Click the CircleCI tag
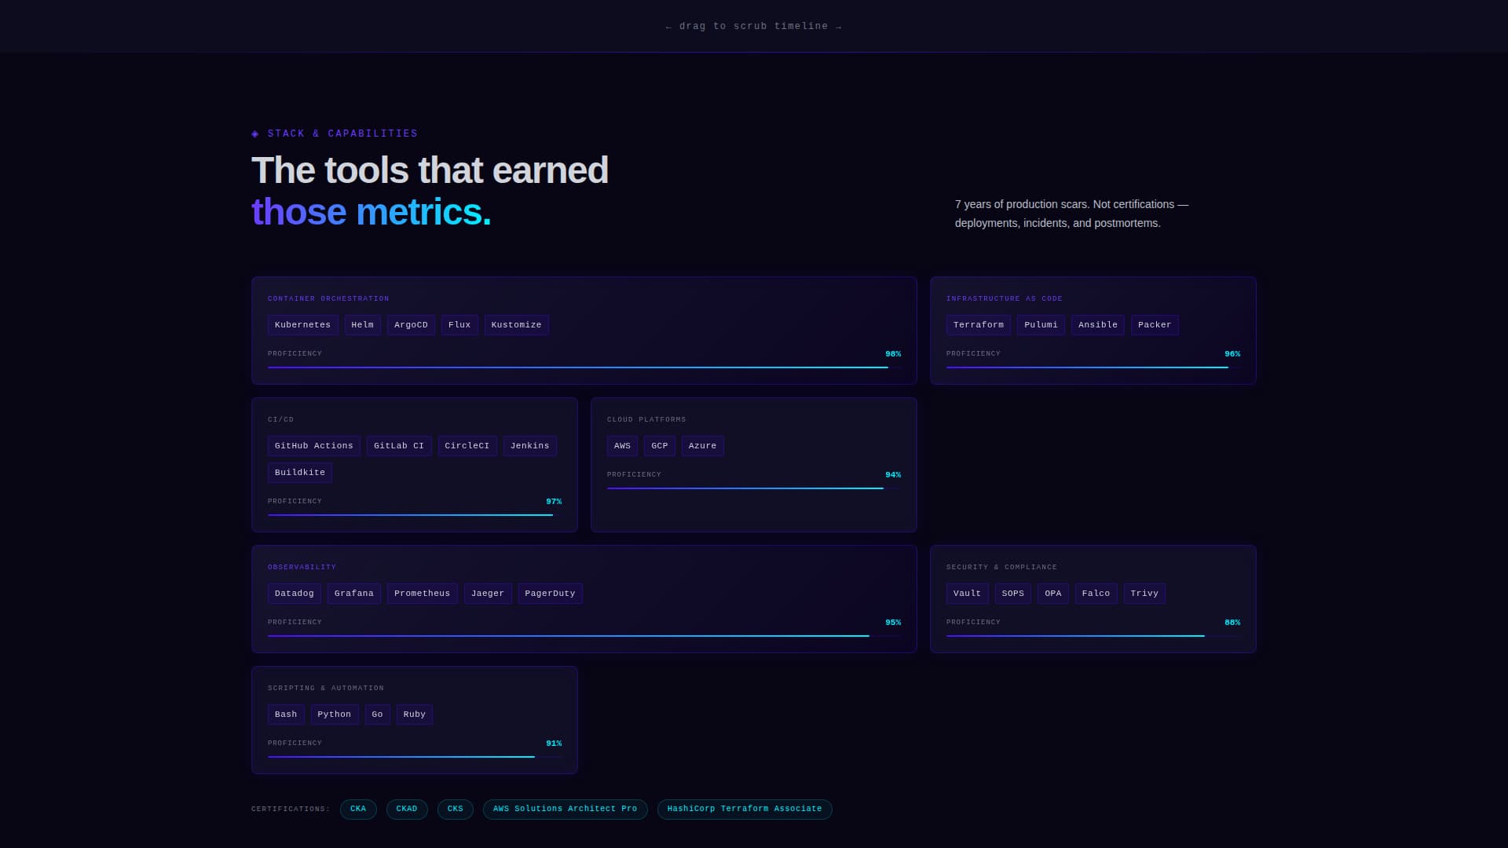The height and width of the screenshot is (848, 1508). tap(467, 446)
